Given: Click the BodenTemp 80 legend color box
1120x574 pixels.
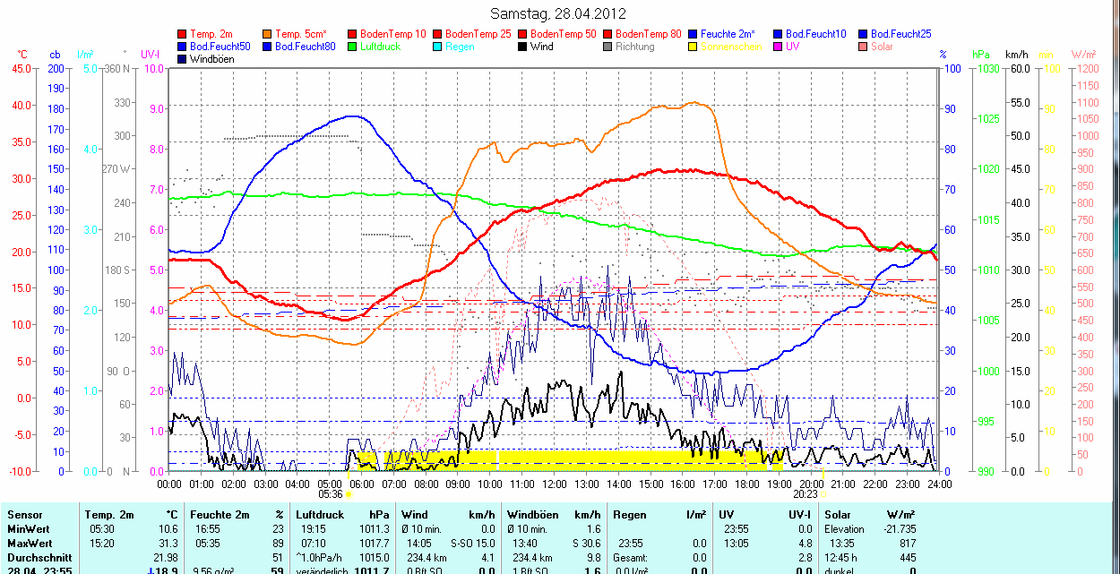Looking at the screenshot, I should 608,34.
